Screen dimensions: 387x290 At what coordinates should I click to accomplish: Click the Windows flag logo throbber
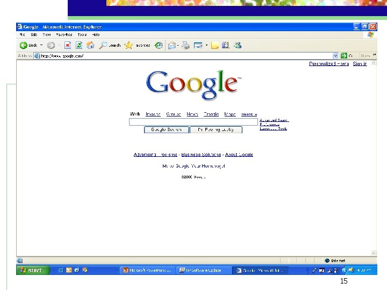370,35
